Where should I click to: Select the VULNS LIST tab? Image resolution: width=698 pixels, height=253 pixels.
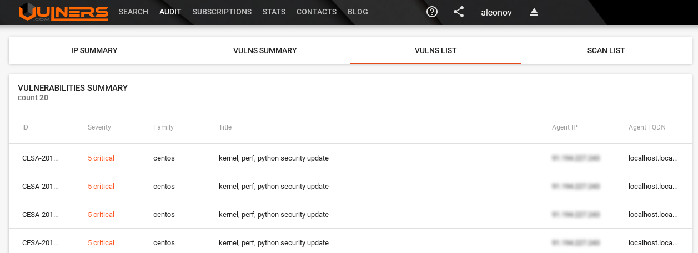tap(435, 50)
